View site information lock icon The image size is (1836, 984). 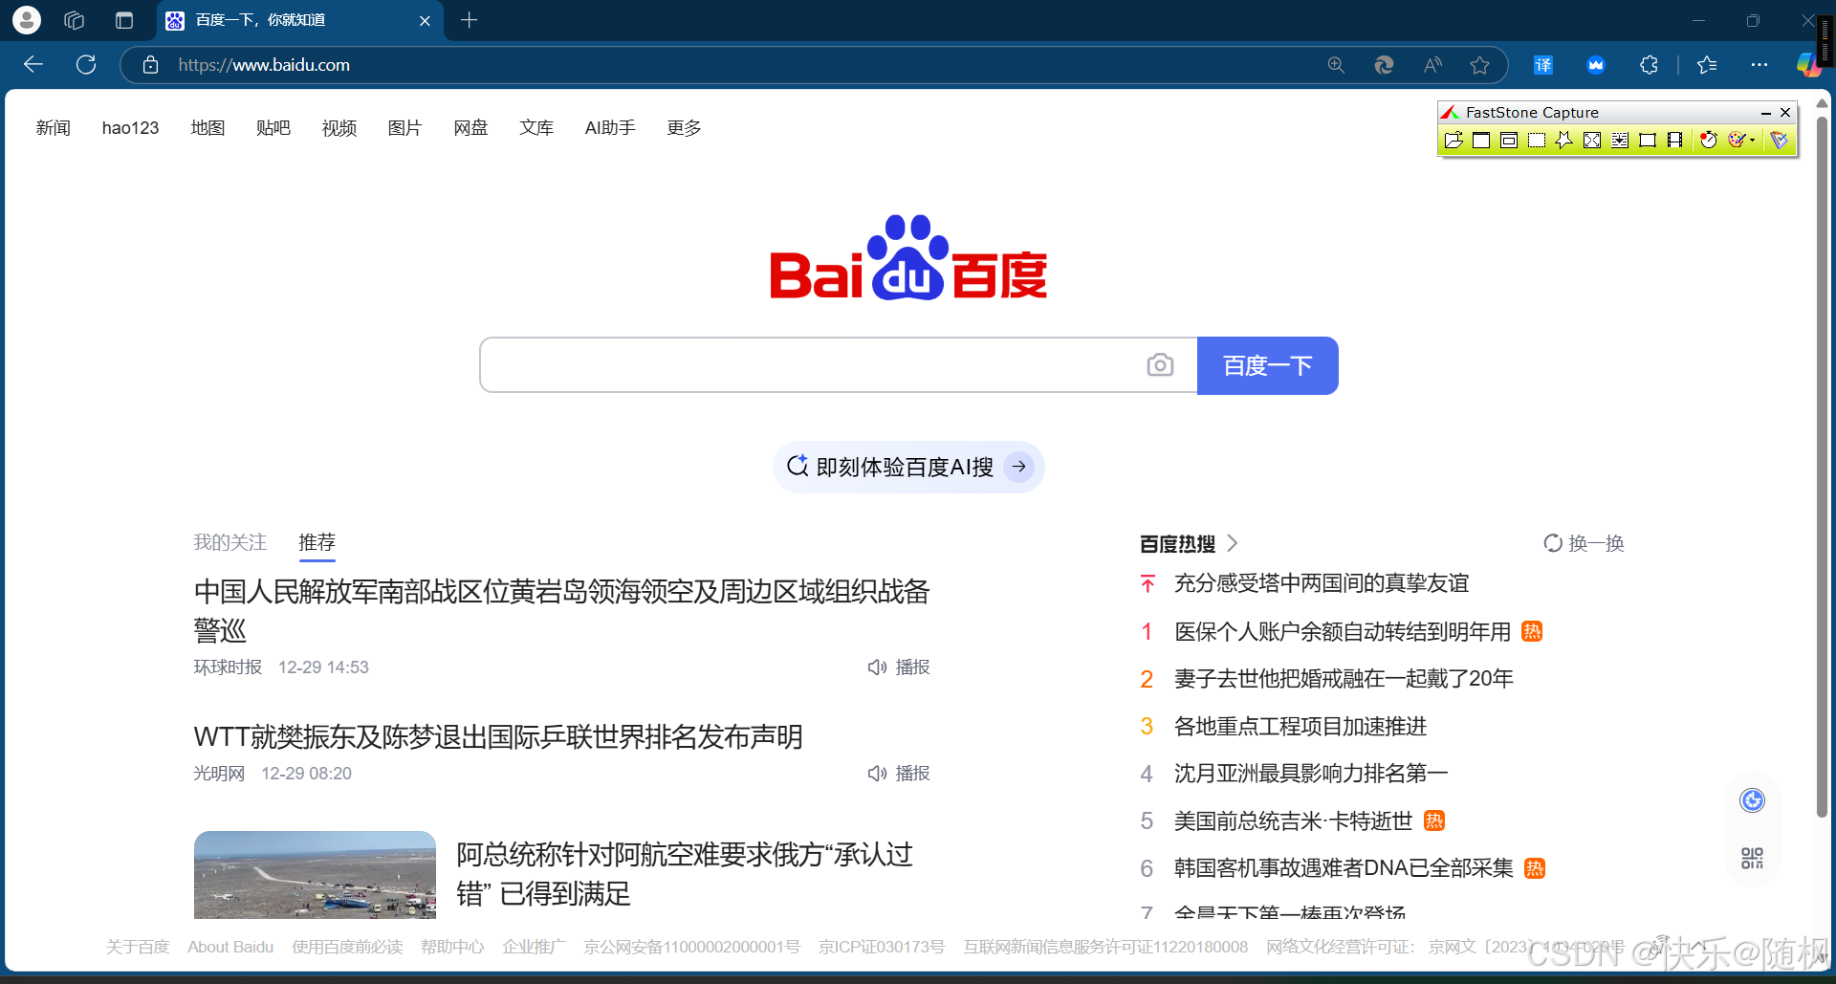[150, 65]
